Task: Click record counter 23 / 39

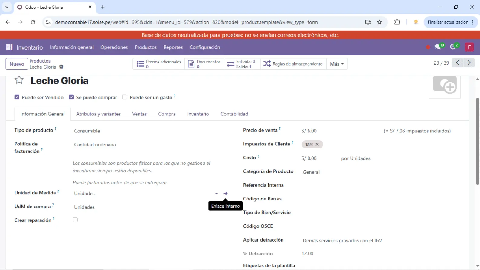Action: tap(441, 63)
